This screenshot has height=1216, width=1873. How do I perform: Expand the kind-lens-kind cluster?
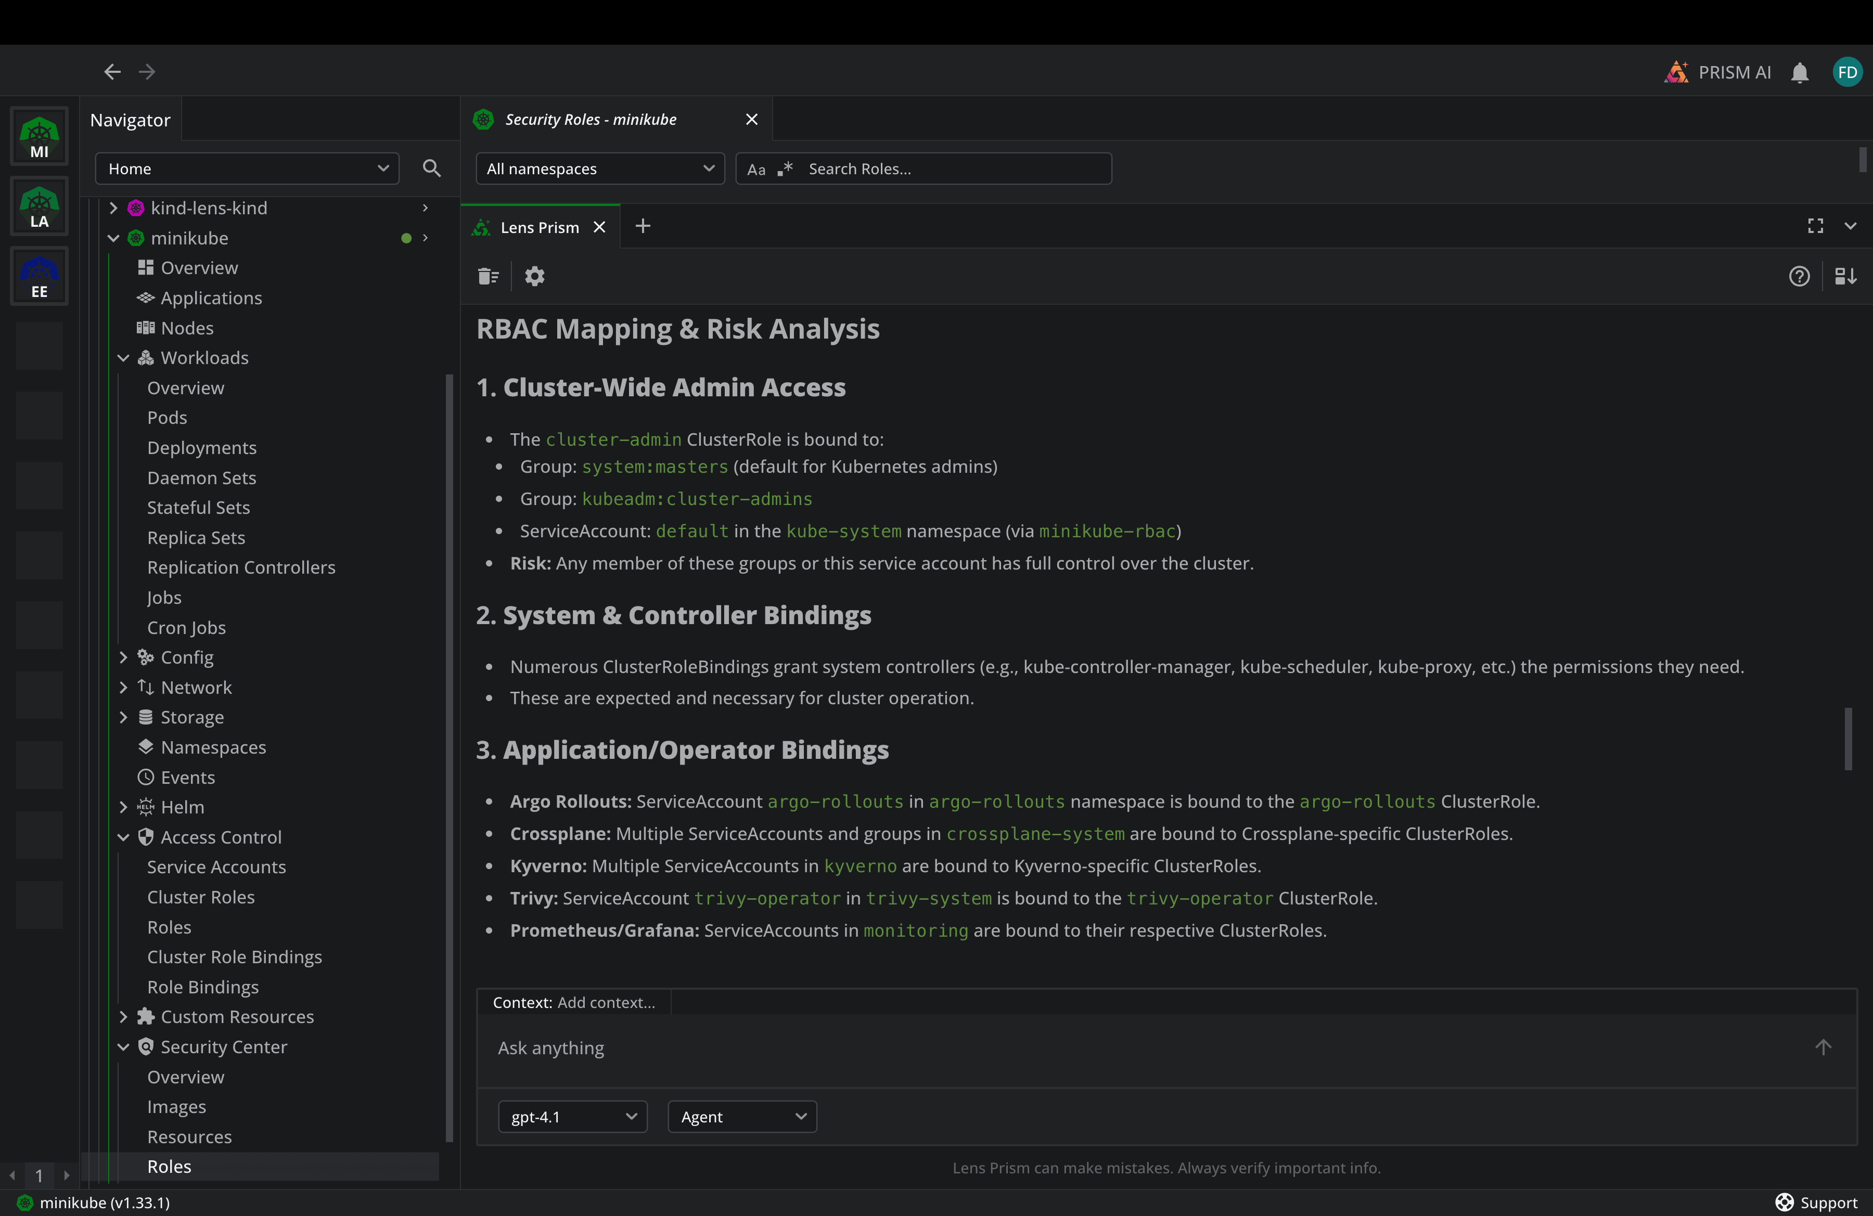[113, 208]
